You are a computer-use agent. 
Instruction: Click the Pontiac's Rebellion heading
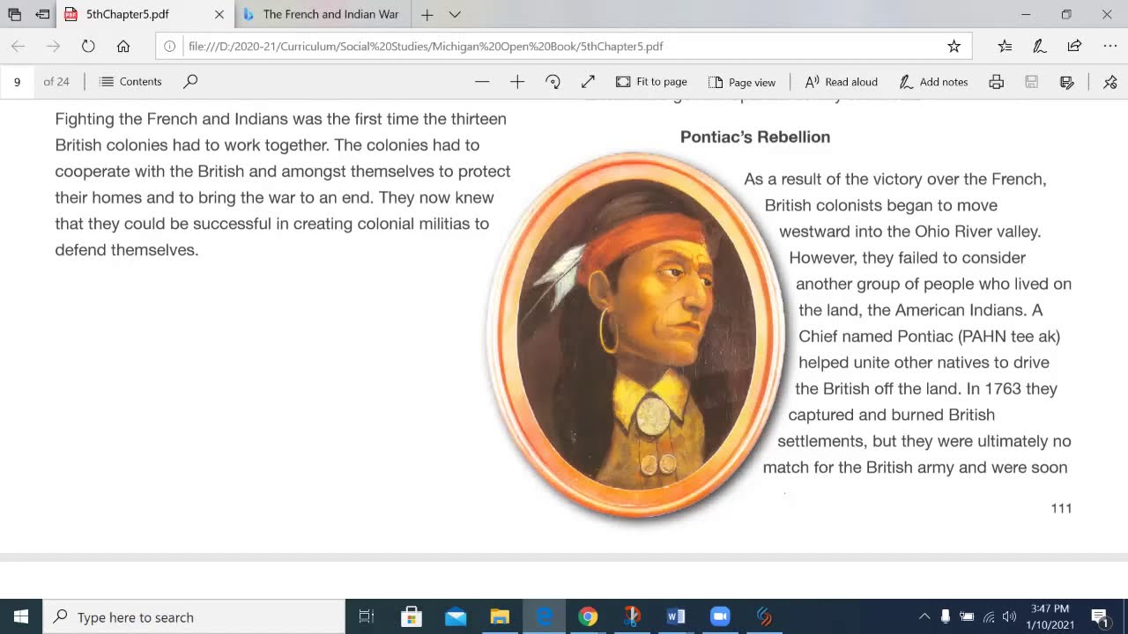click(755, 136)
